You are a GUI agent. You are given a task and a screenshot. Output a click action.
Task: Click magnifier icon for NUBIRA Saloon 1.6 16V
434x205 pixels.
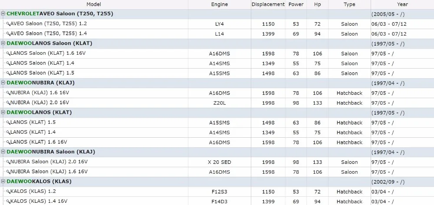pyautogui.click(x=8, y=172)
